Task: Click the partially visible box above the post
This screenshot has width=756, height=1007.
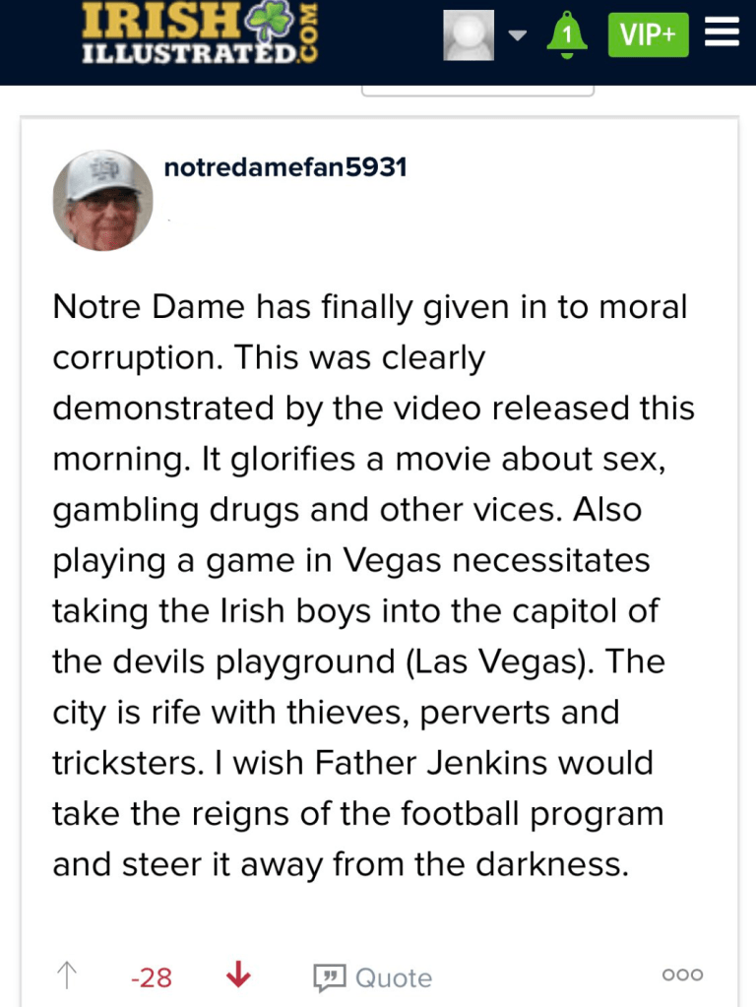Action: point(477,92)
